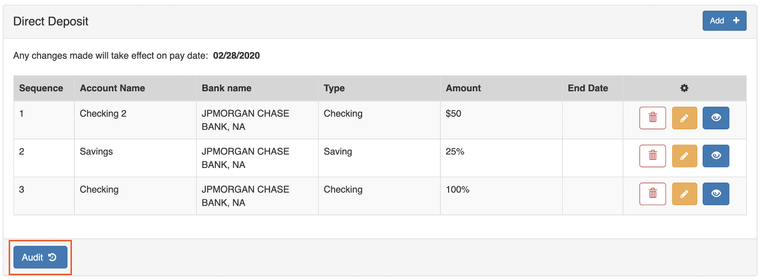Delete the Savings account row
Image resolution: width=762 pixels, height=280 pixels.
[x=652, y=156]
